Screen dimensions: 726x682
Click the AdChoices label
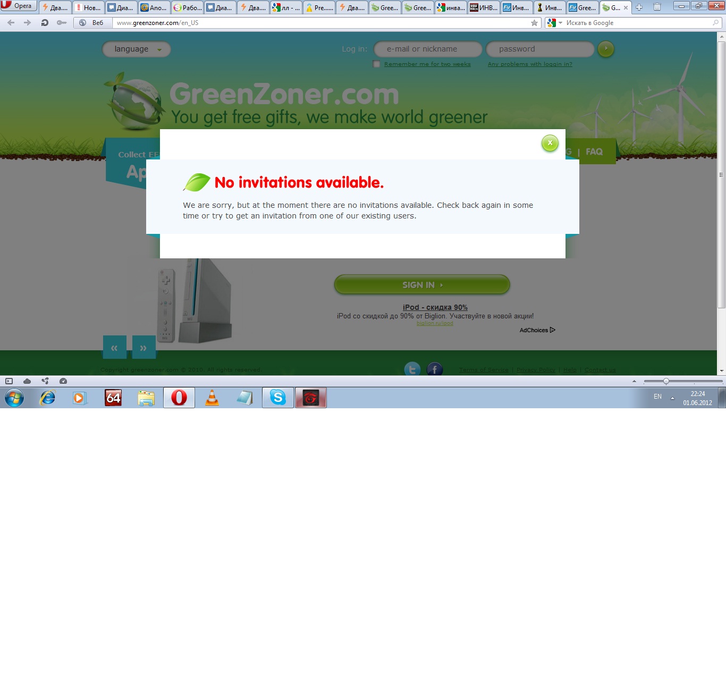537,330
